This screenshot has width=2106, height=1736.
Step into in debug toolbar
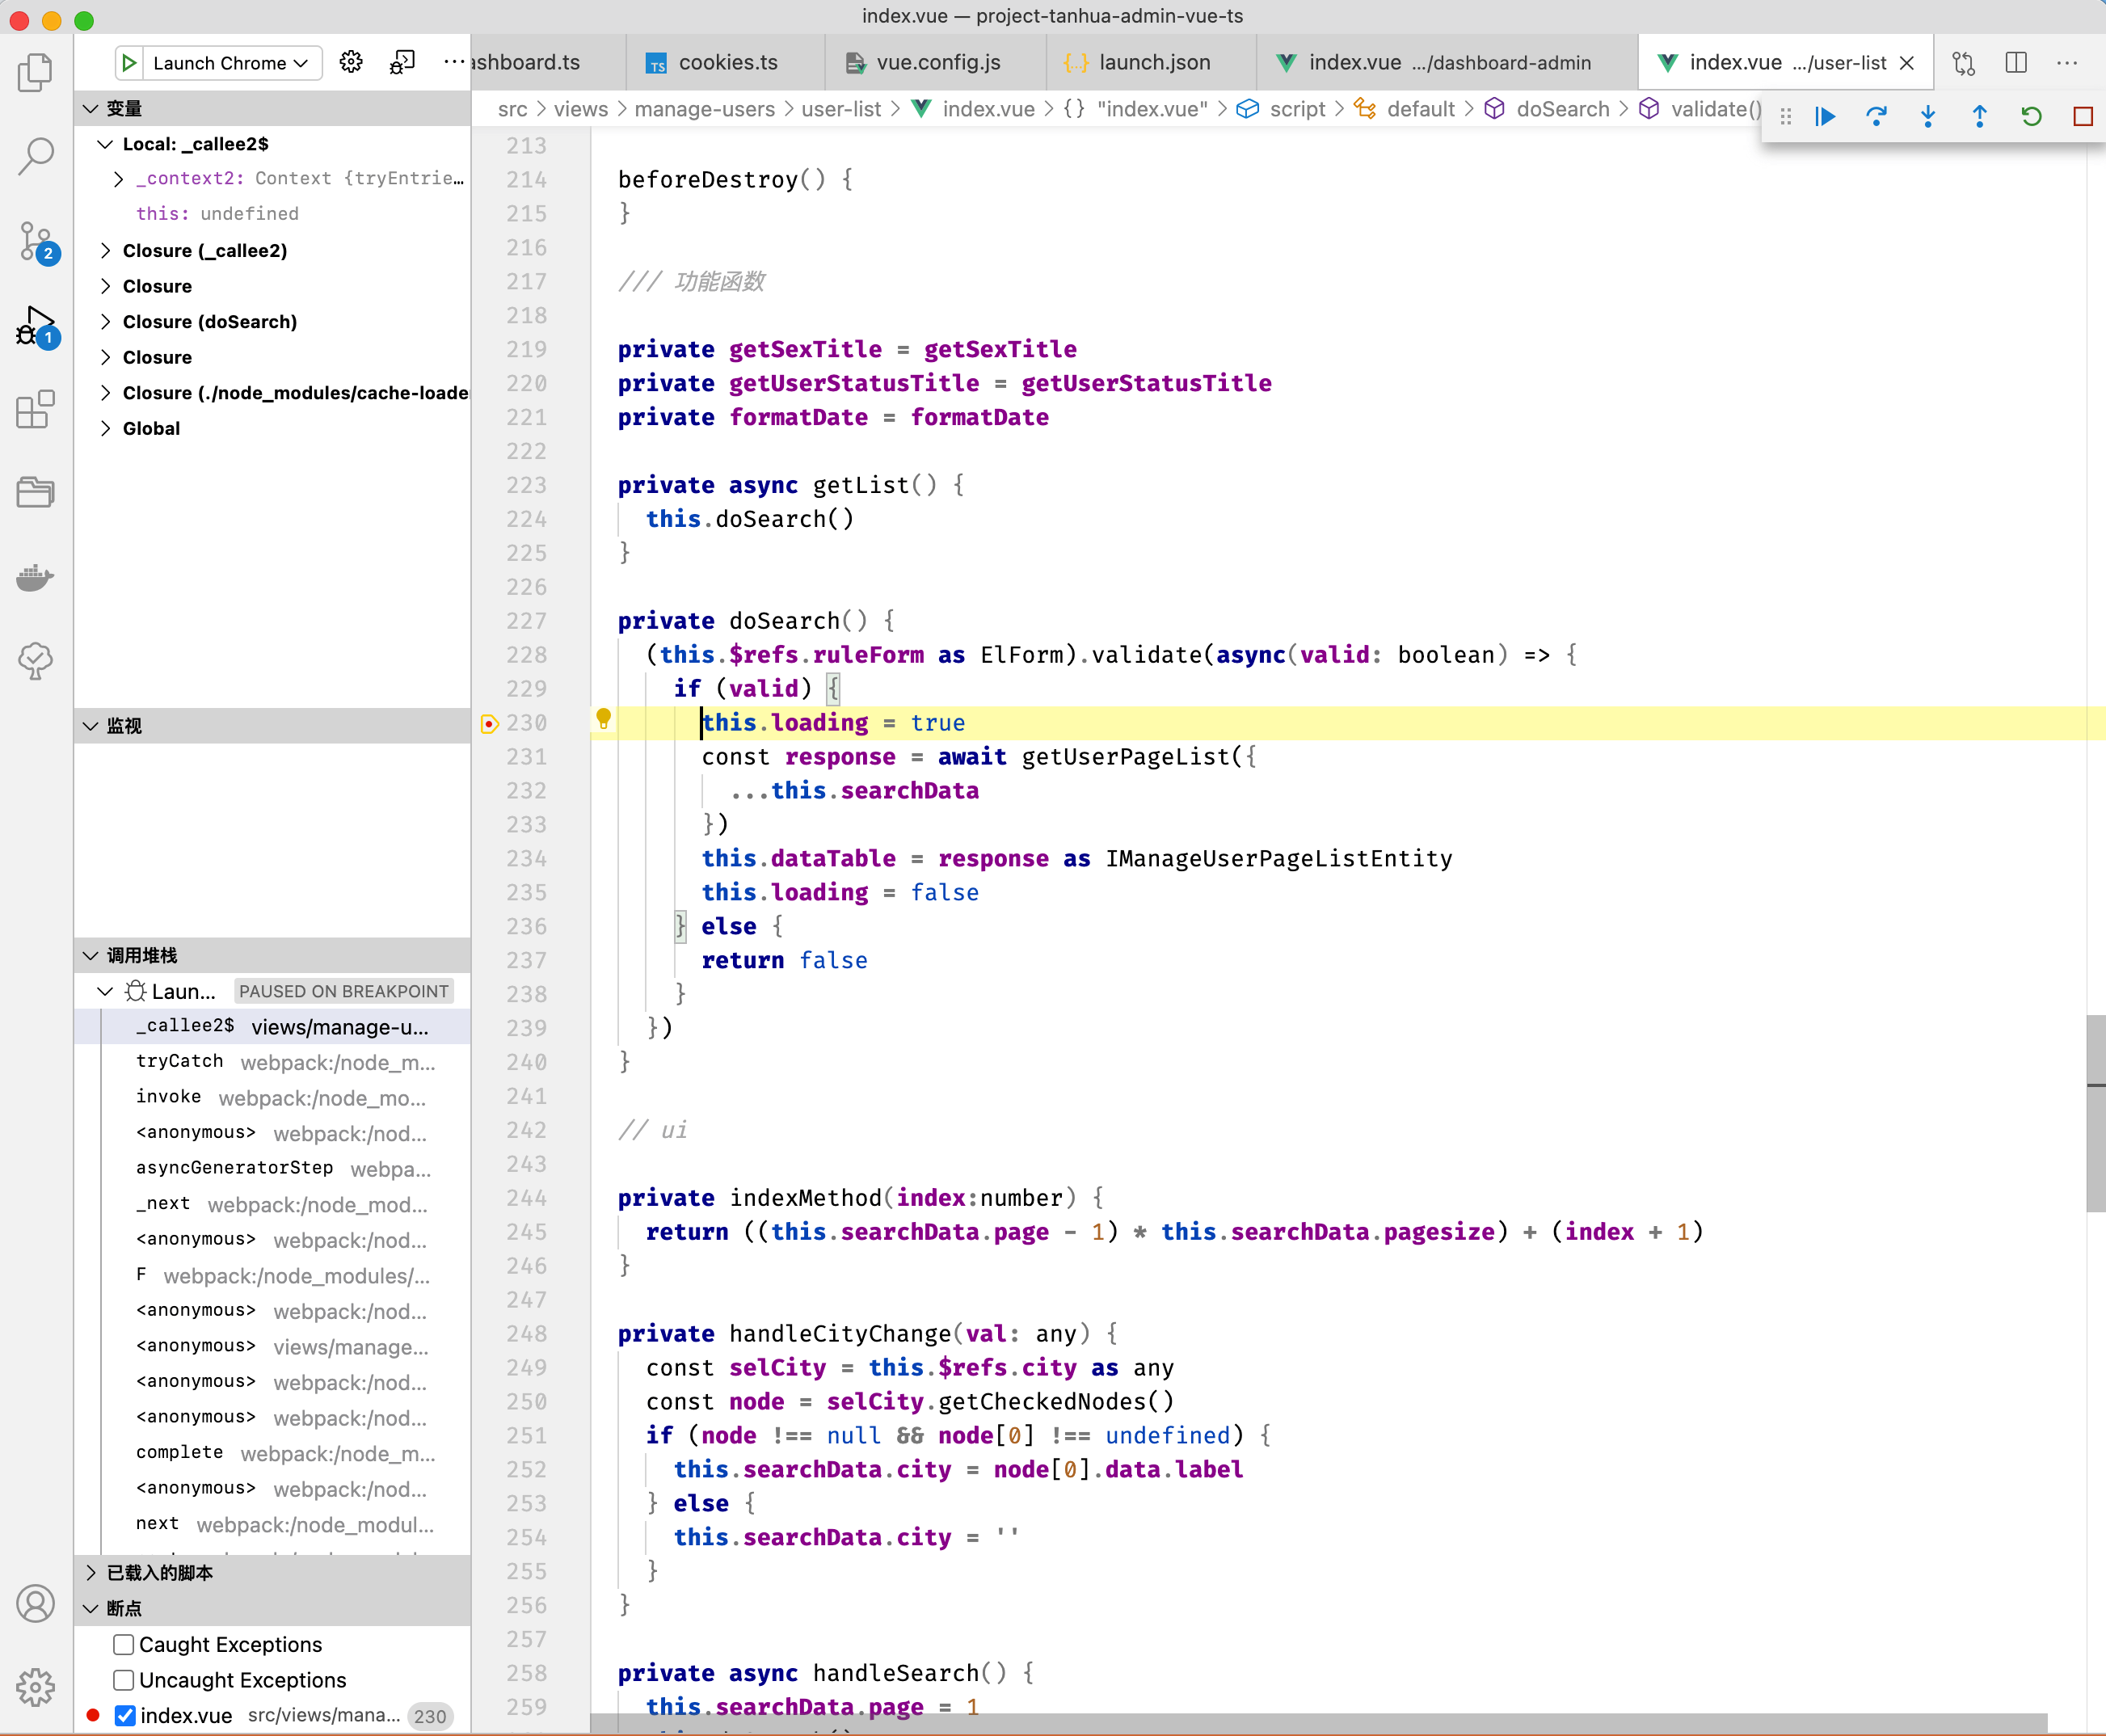pyautogui.click(x=1928, y=117)
